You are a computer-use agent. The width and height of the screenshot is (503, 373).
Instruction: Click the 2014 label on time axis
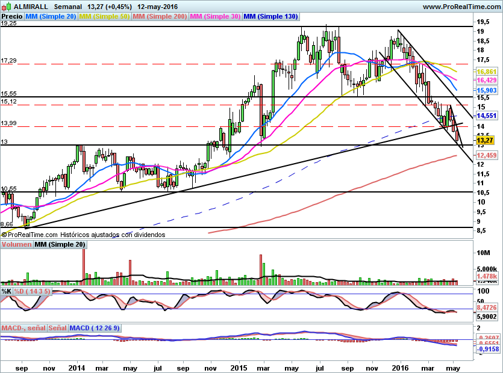pos(77,368)
